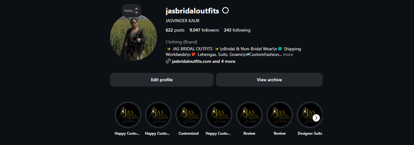Open the Customized story highlight

(189, 115)
